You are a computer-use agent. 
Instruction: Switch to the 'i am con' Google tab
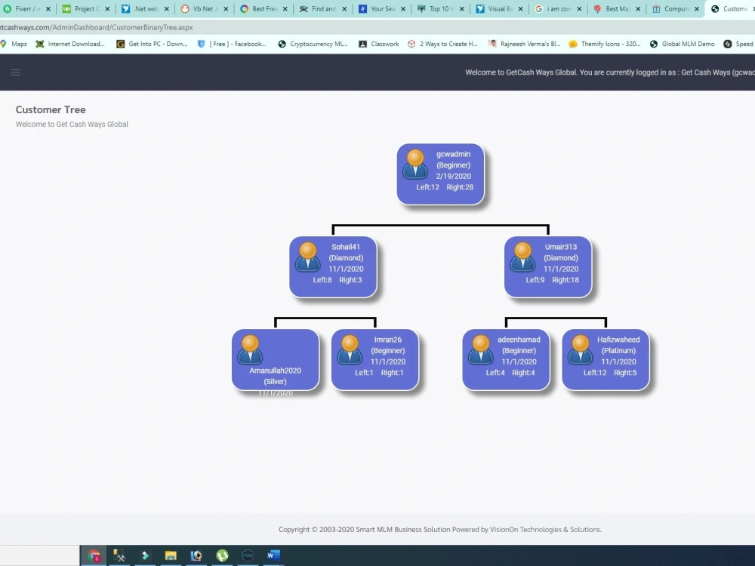(x=554, y=8)
